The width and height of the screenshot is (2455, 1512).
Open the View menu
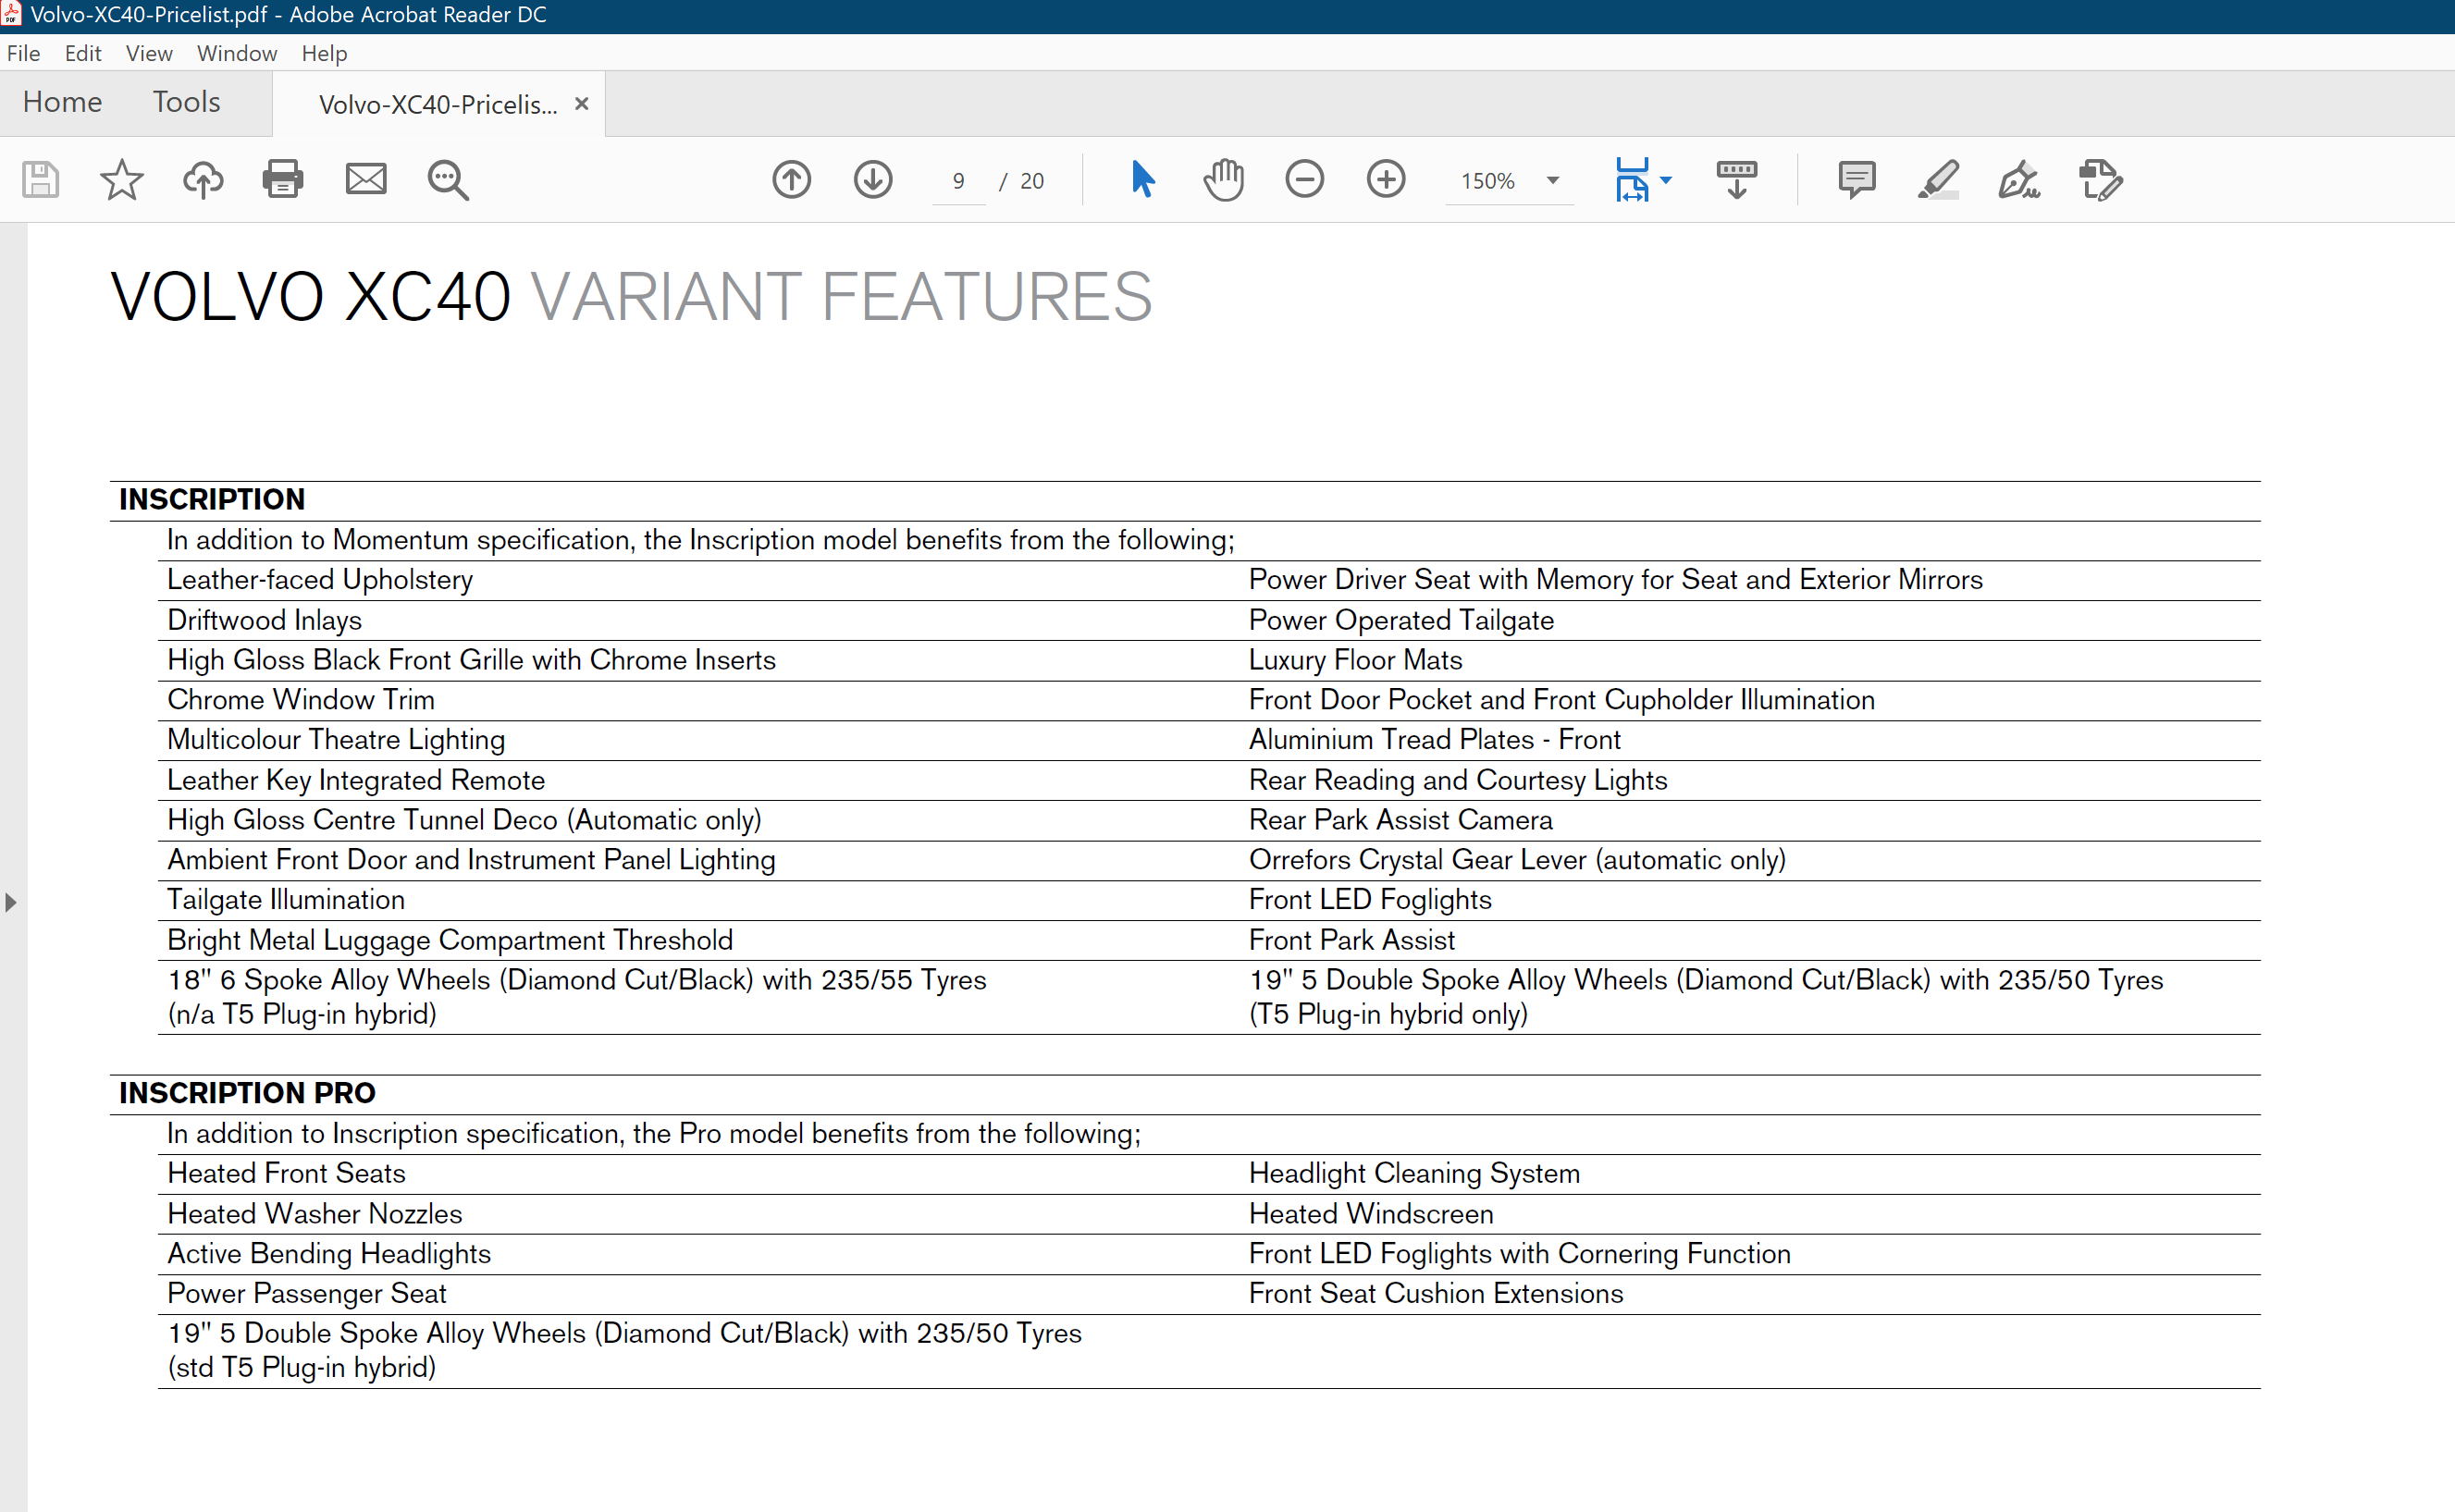click(x=149, y=53)
